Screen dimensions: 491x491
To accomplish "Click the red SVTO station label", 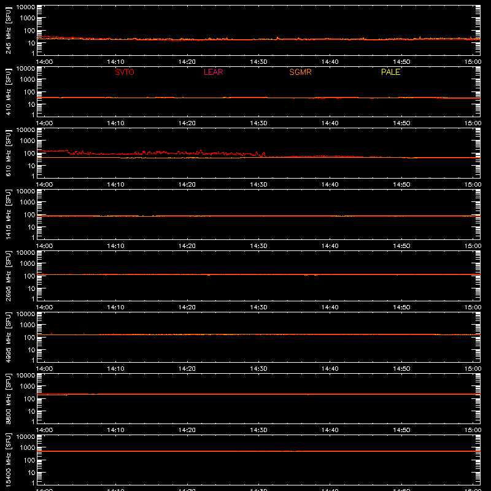I will pyautogui.click(x=125, y=72).
